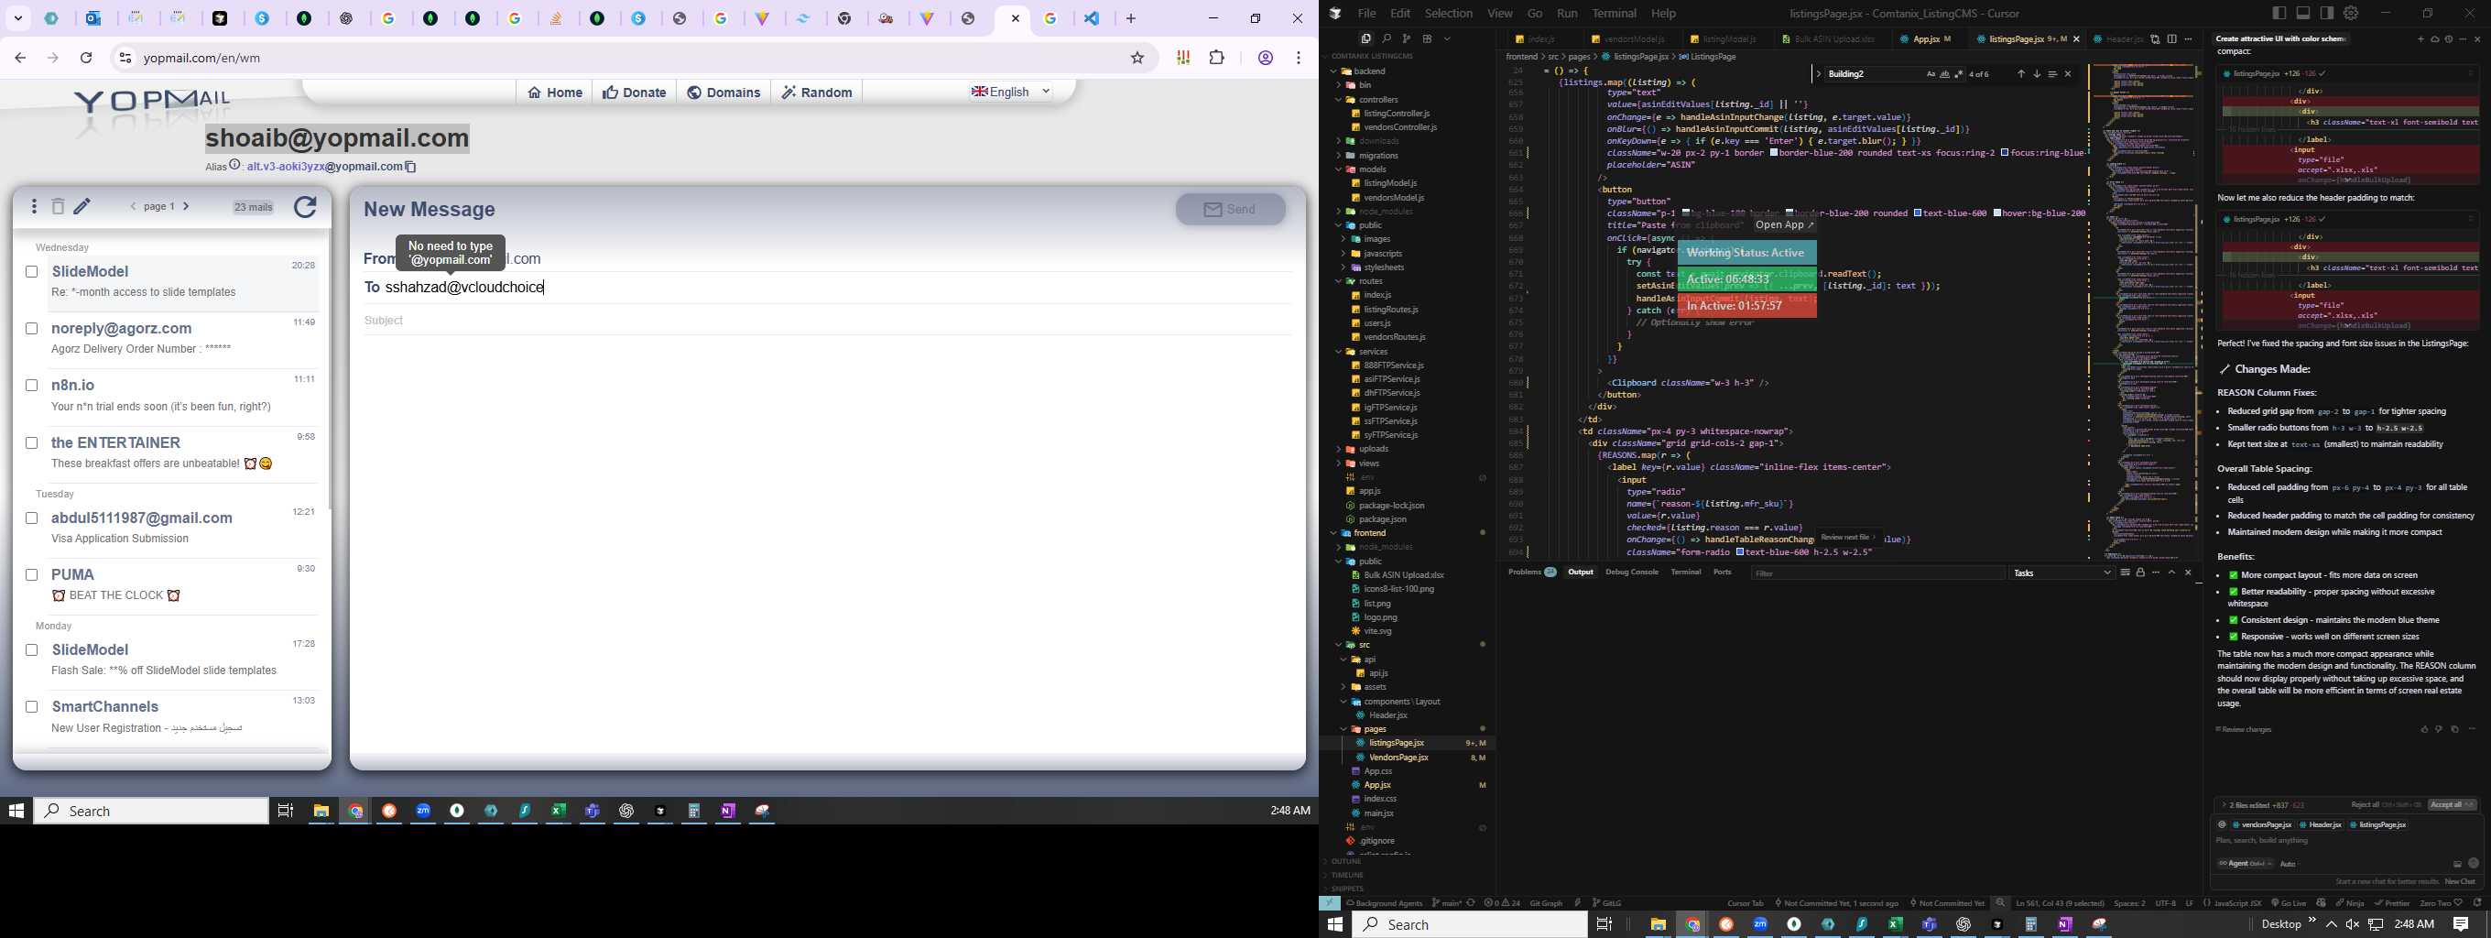Click the Subject input field

827,320
